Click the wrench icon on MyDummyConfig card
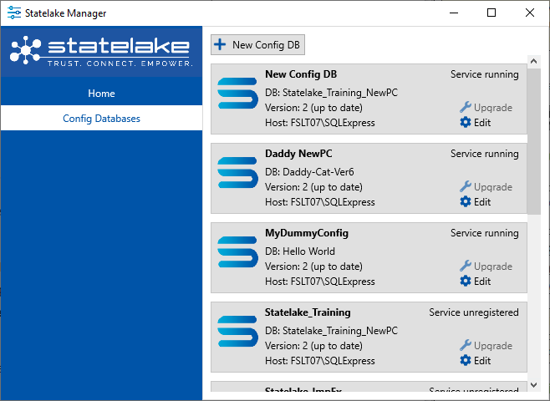Image resolution: width=550 pixels, height=401 pixels. click(465, 266)
